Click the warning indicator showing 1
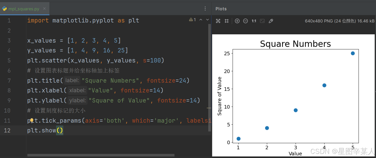 (x=193, y=20)
